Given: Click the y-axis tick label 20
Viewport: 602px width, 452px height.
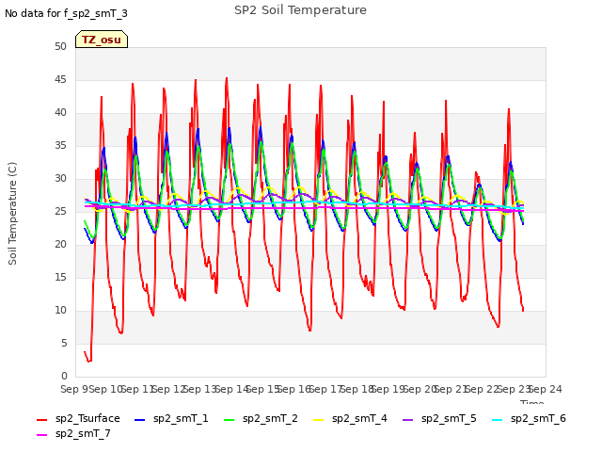Looking at the screenshot, I should click(x=60, y=245).
